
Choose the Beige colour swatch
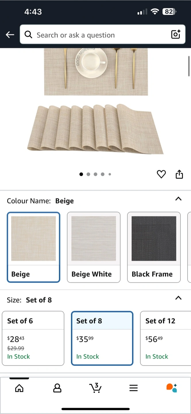(33, 247)
